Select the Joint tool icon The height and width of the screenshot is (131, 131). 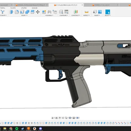click(x=49, y=12)
